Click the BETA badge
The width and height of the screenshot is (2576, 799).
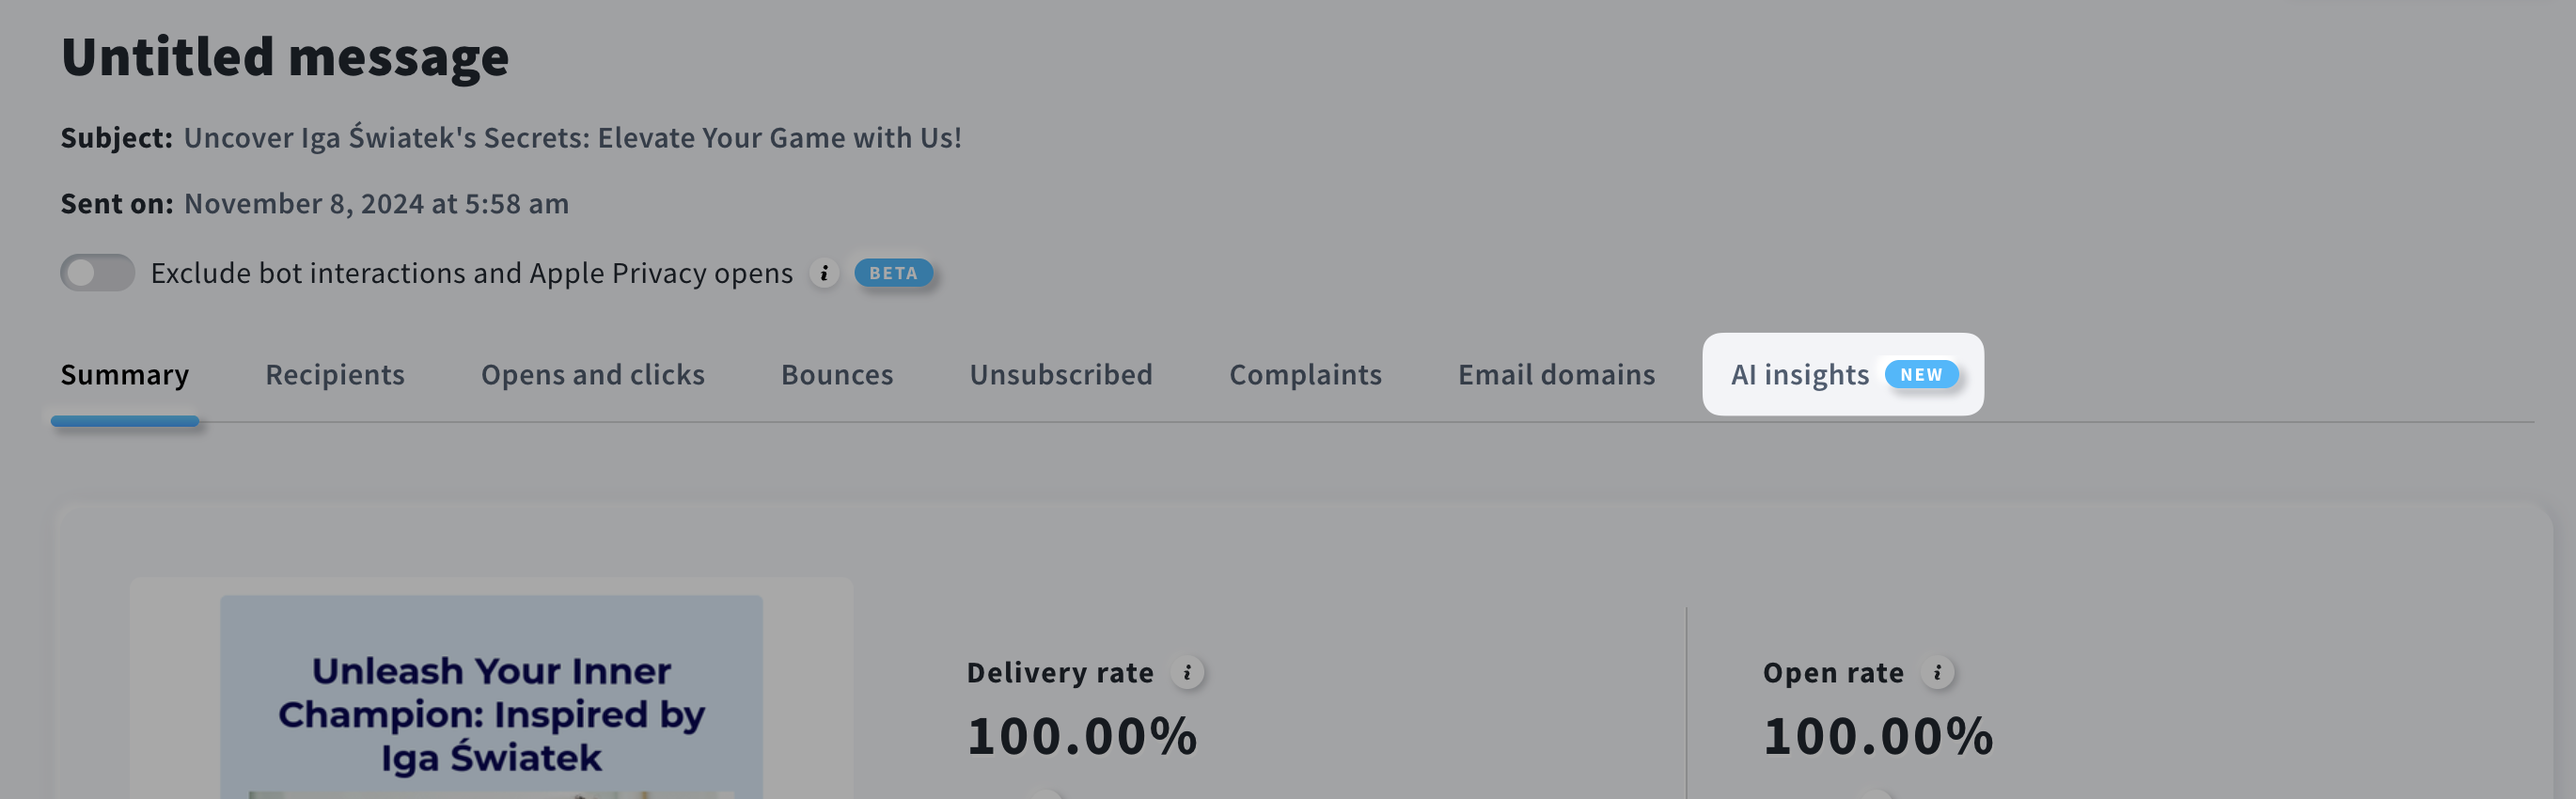[893, 273]
